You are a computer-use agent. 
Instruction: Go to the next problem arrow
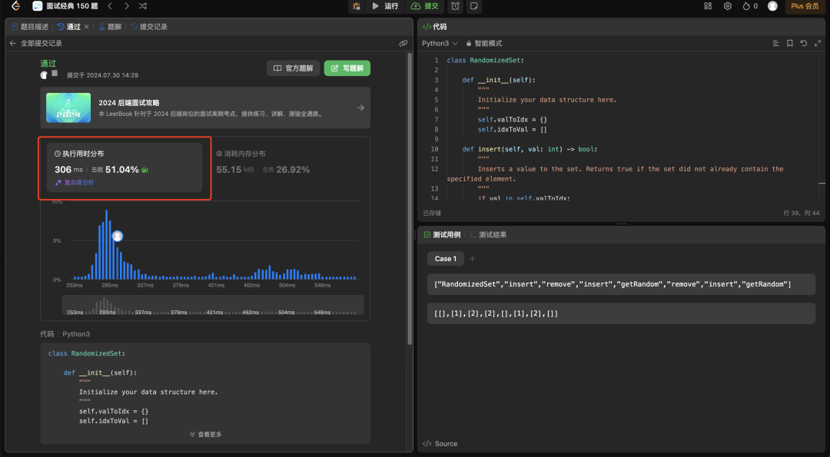click(127, 6)
